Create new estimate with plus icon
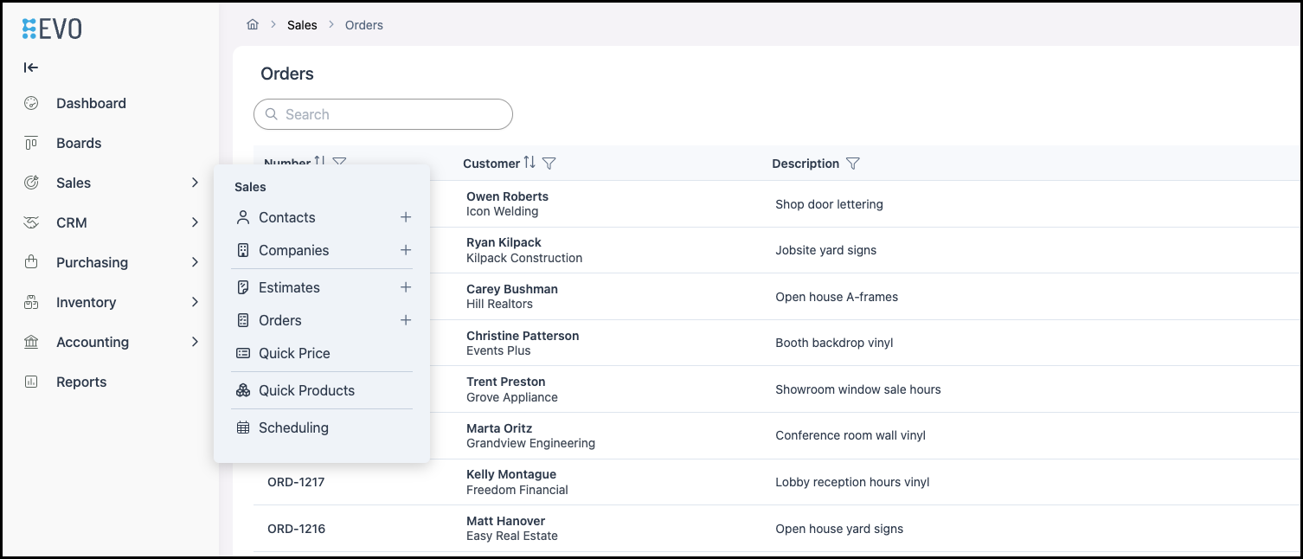 [x=406, y=287]
